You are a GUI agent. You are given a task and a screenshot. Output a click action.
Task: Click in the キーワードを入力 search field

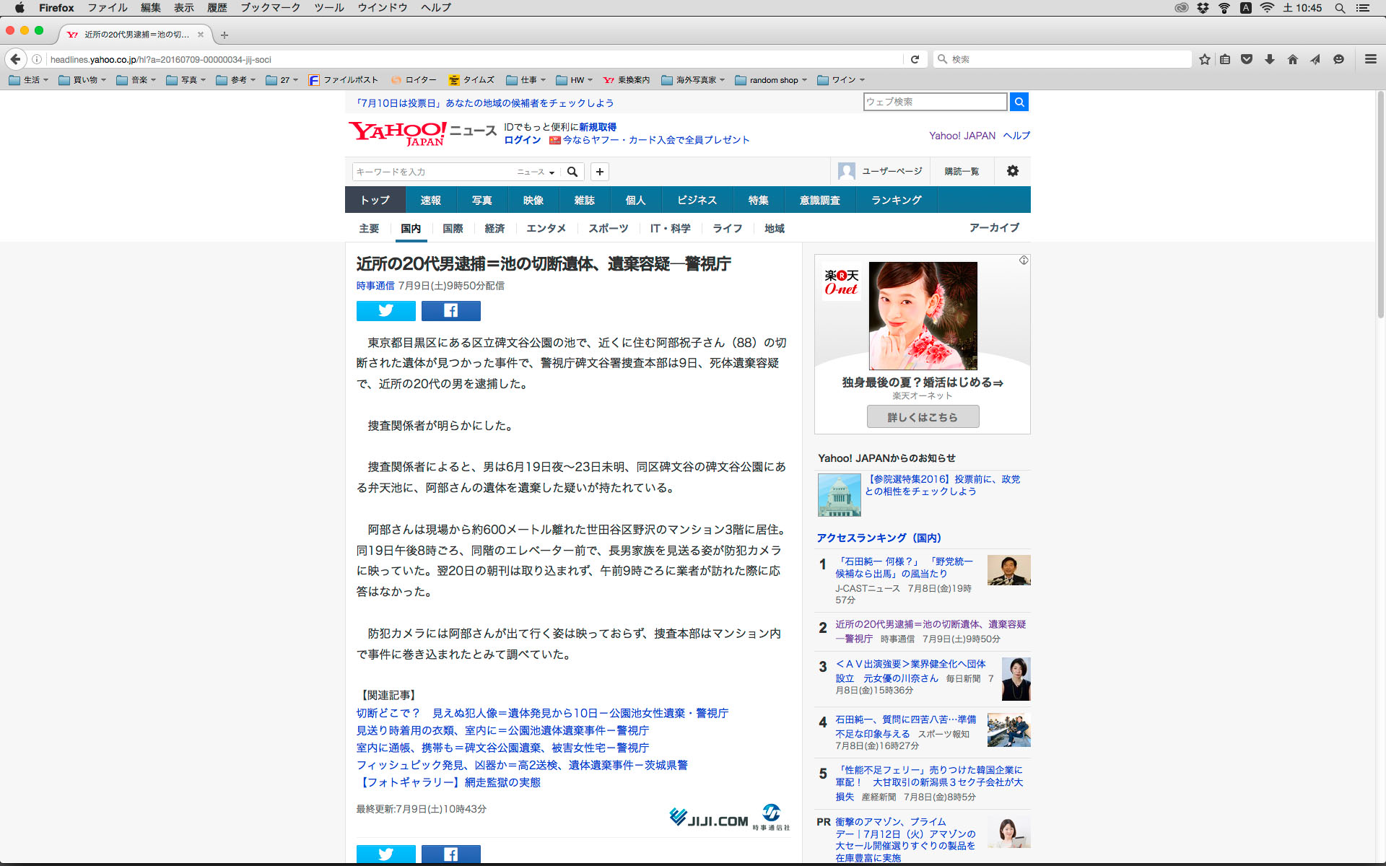click(x=433, y=172)
